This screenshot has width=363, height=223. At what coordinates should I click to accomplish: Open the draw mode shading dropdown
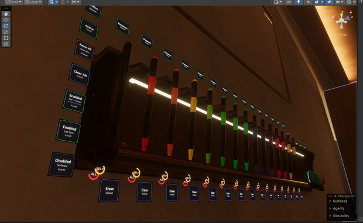tap(278, 2)
